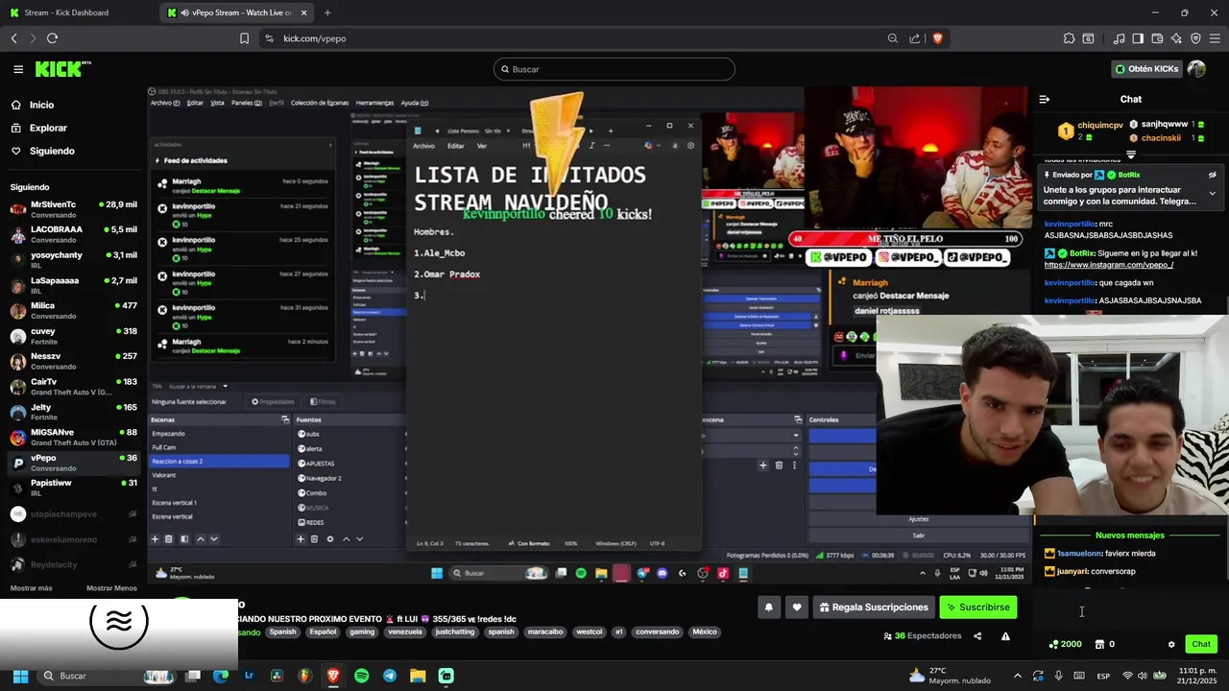
Task: Click the chat message input area
Action: [x=1130, y=611]
